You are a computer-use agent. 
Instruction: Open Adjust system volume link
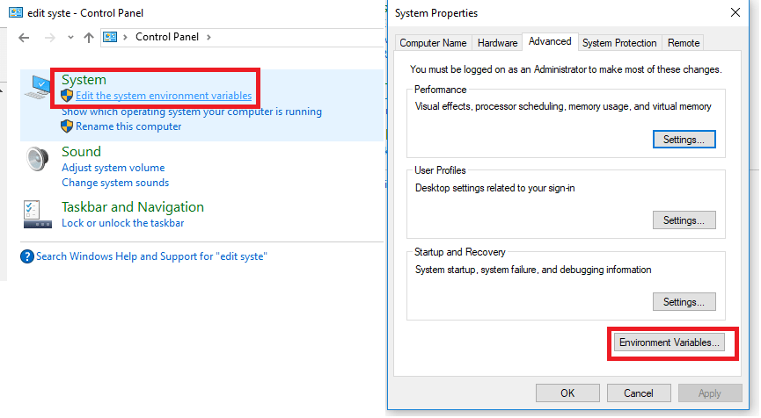coord(113,168)
